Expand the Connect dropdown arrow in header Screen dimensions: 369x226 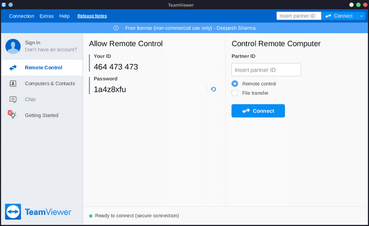coord(361,16)
